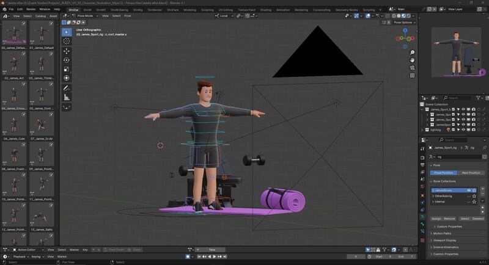Click the zoom magnifier viewport icon
This screenshot has height=265, width=489.
tap(413, 53)
